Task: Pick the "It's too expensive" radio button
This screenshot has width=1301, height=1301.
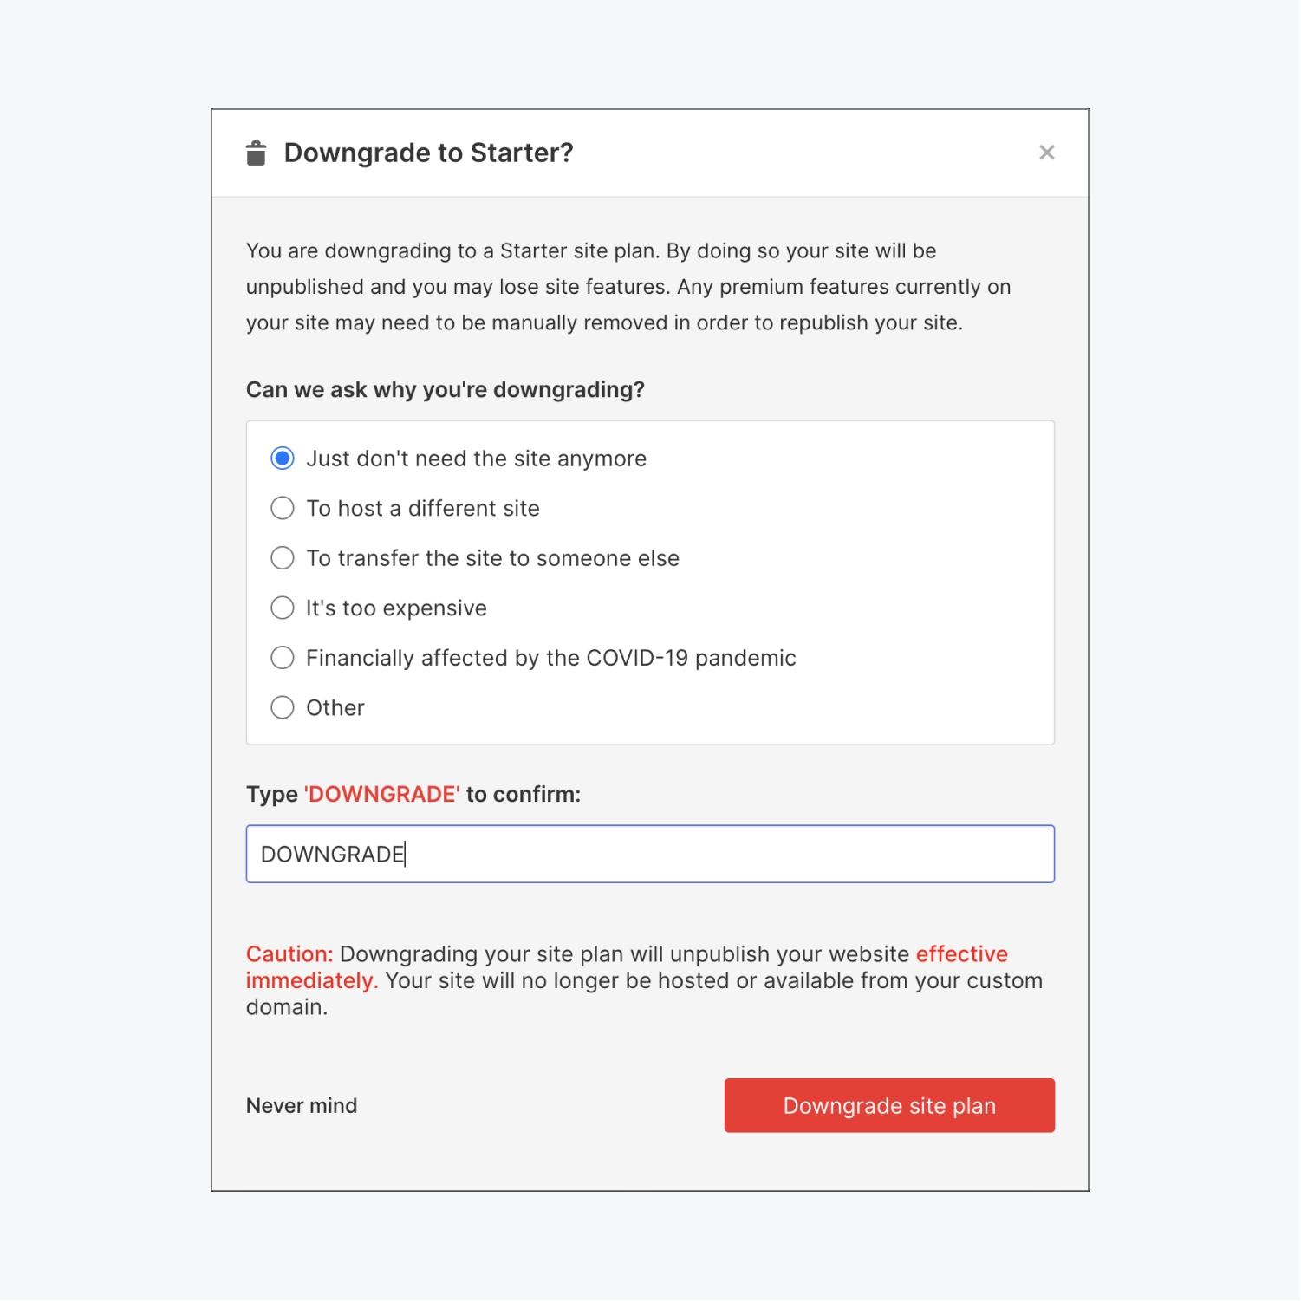Action: click(283, 608)
